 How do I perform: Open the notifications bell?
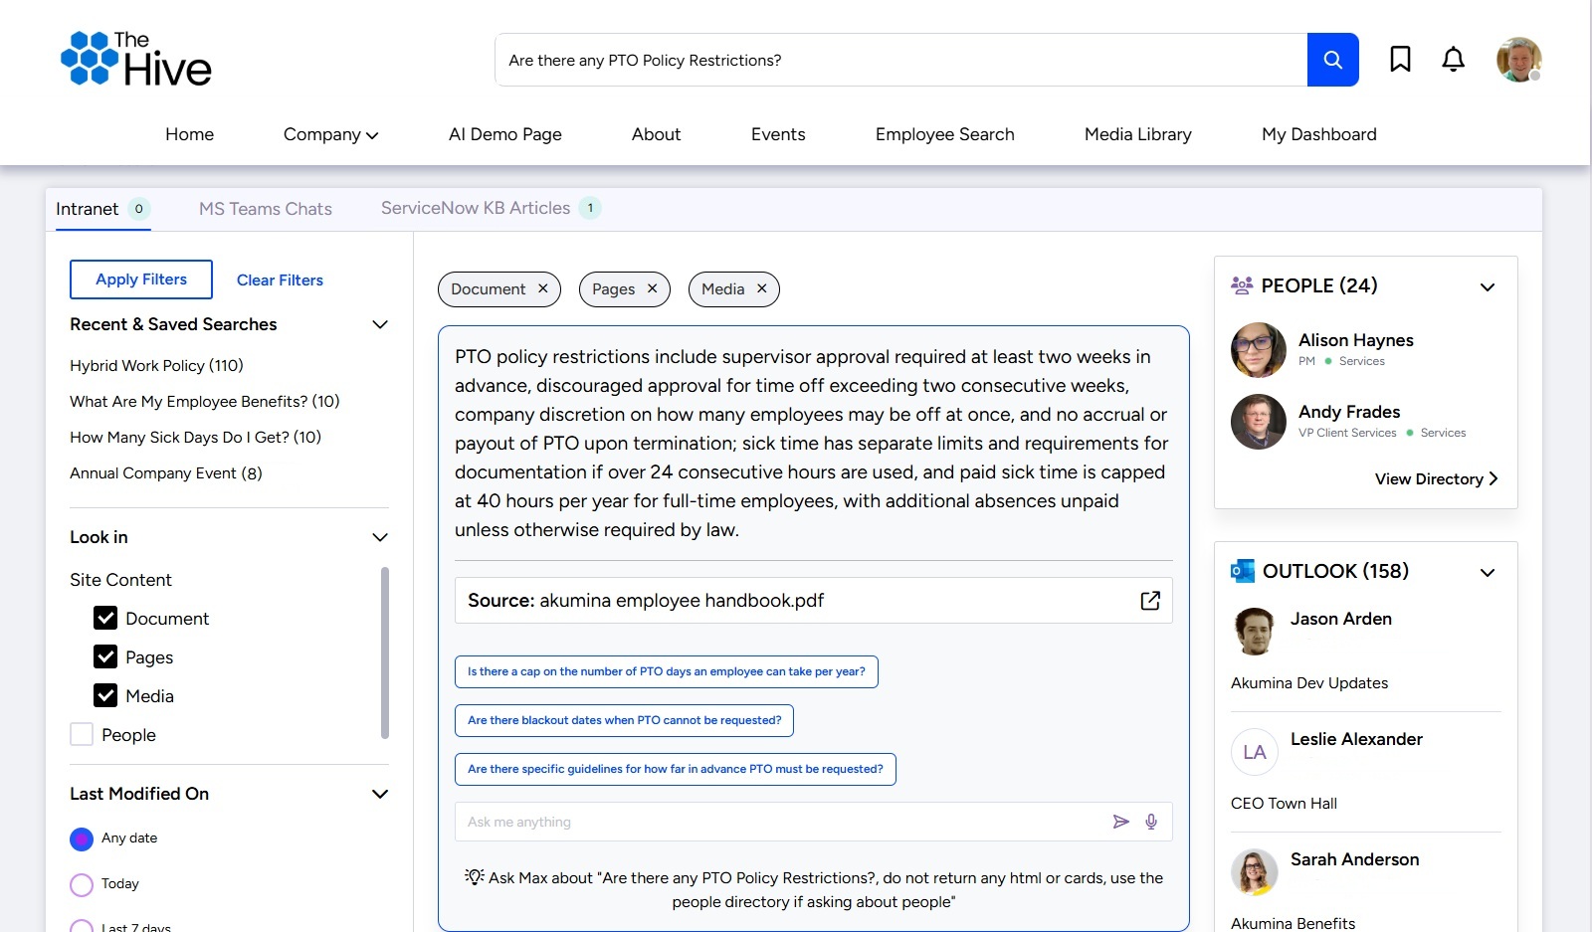[1453, 60]
